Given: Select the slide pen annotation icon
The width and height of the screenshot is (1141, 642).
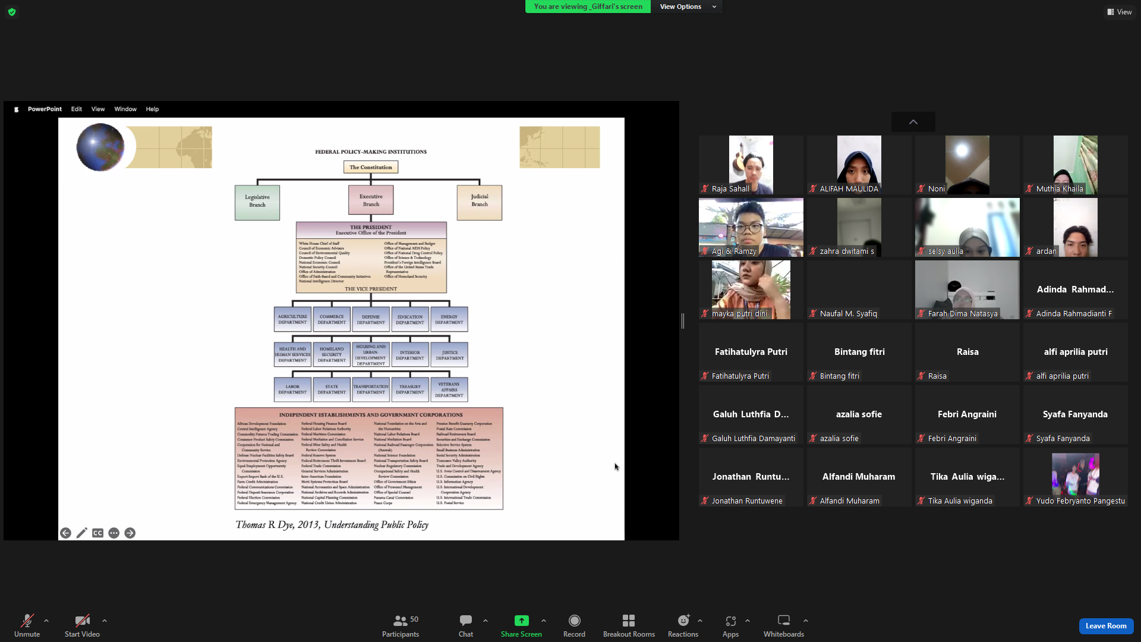Looking at the screenshot, I should click(82, 533).
